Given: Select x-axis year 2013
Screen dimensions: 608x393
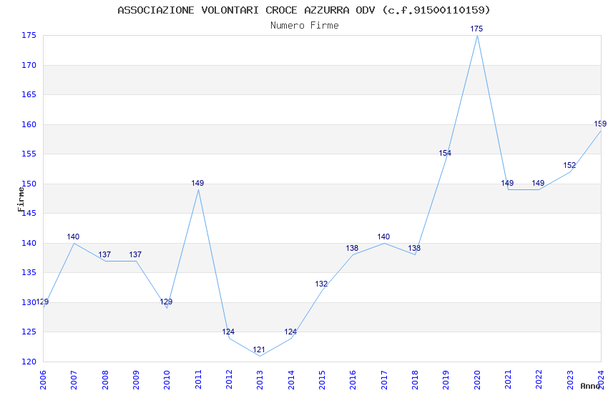Looking at the screenshot, I should coord(260,379).
